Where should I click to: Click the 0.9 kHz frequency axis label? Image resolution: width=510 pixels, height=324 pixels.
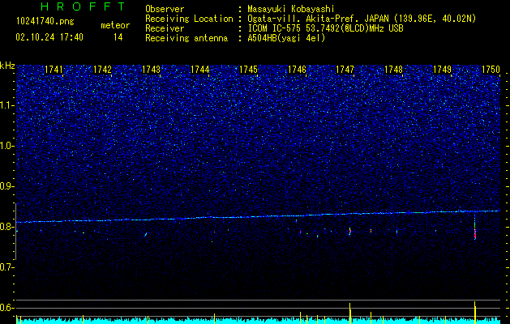tap(6, 186)
